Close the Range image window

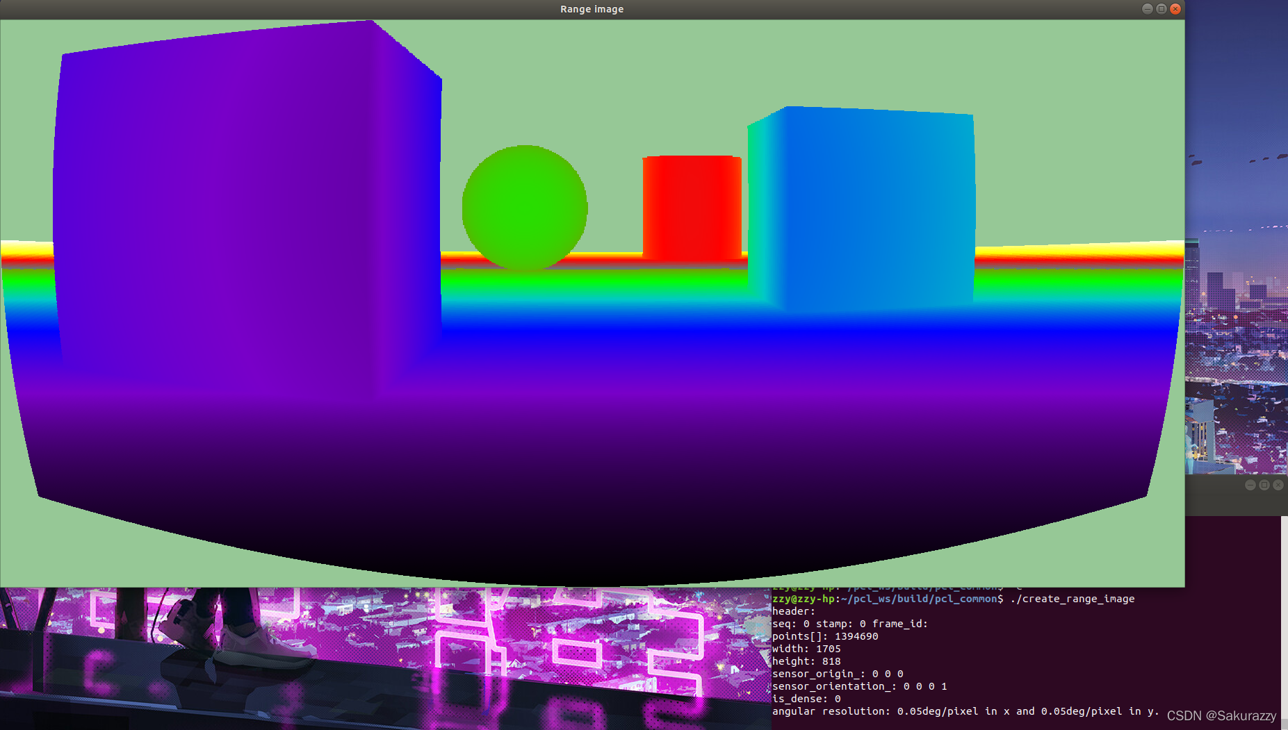coord(1175,9)
